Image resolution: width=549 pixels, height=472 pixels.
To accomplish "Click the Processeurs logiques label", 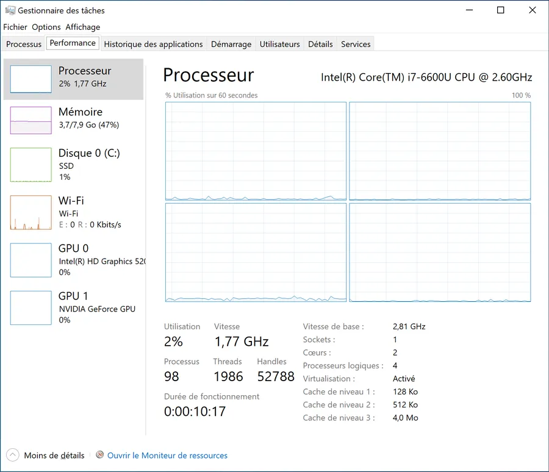I will pyautogui.click(x=343, y=365).
